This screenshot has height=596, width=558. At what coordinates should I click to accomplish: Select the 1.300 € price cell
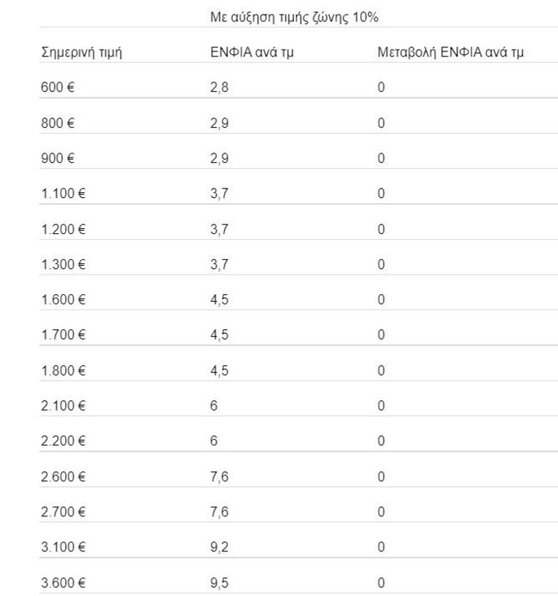64,264
